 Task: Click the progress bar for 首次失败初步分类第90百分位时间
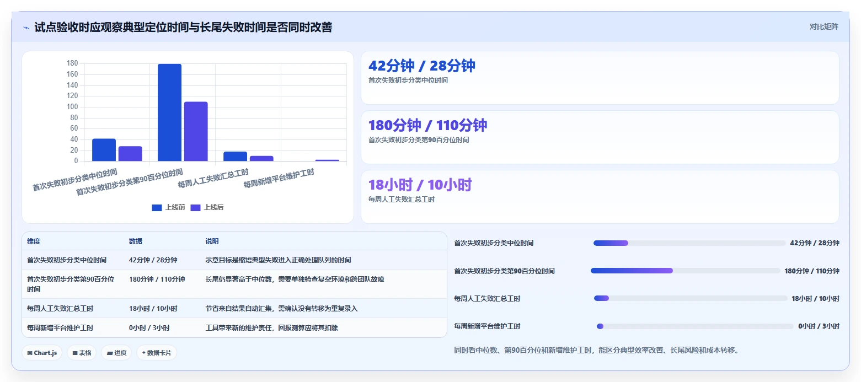(686, 271)
